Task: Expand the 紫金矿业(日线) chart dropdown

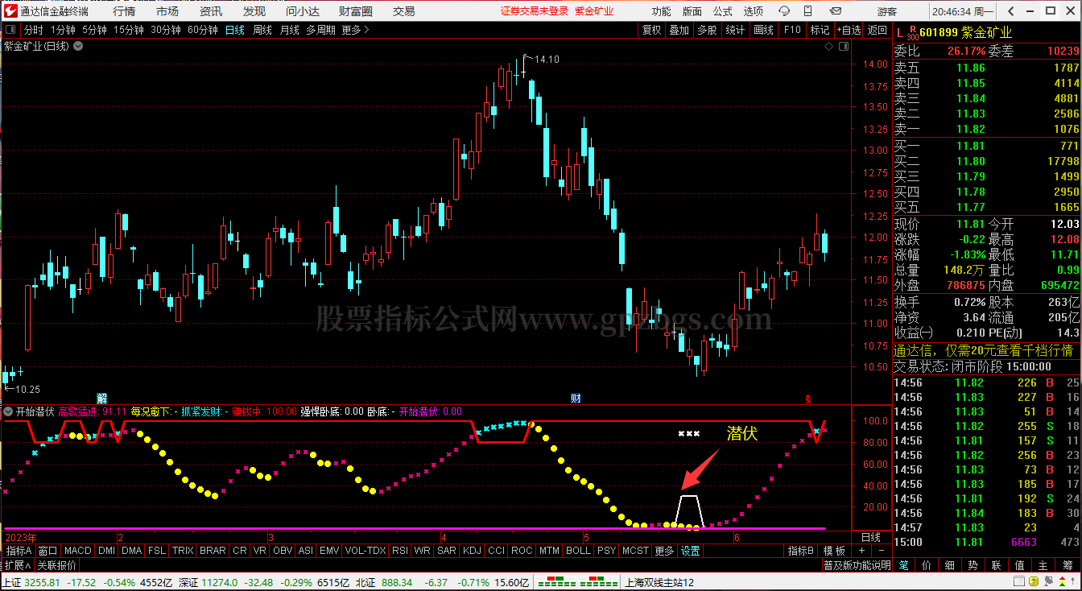Action: click(78, 47)
